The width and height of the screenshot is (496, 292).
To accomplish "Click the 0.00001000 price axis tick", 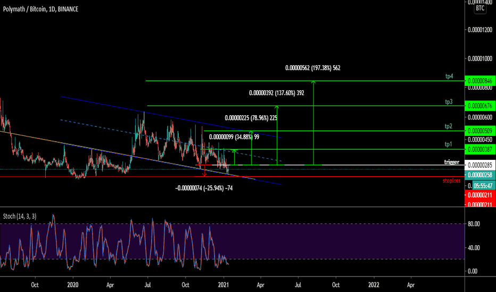I will [480, 59].
